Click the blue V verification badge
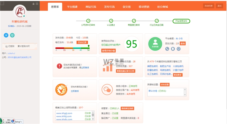Viewport: 227px width, 124px height. point(6,35)
